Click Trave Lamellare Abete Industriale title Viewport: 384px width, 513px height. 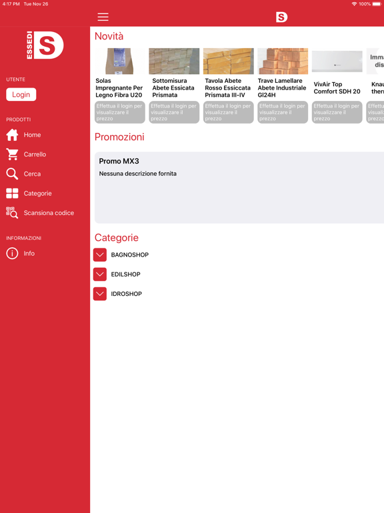click(x=282, y=88)
